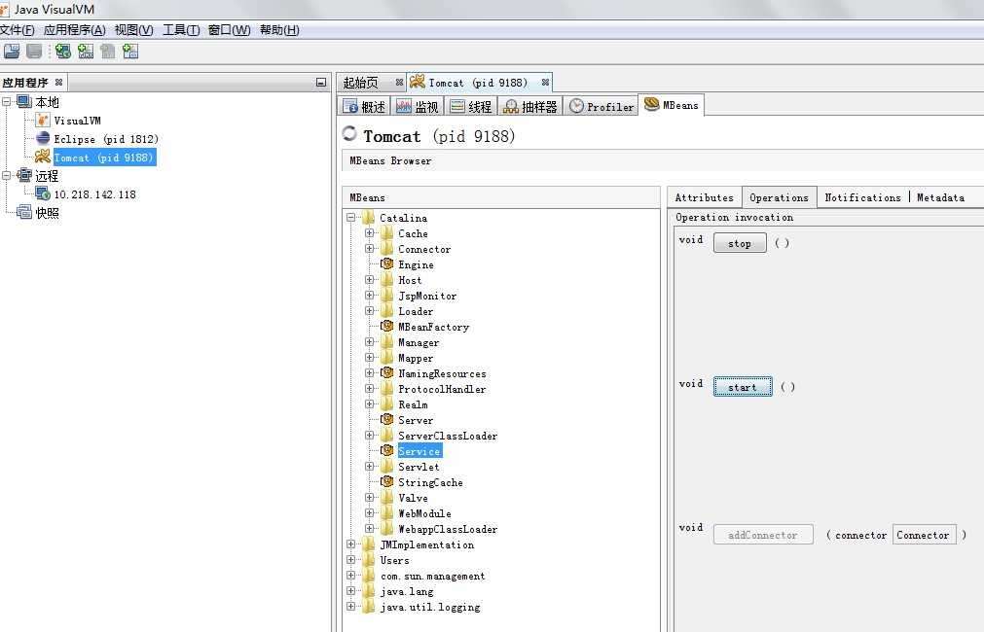Select the Tomcat (pid 9188) cat icon in tree
This screenshot has height=632, width=984.
(x=43, y=157)
